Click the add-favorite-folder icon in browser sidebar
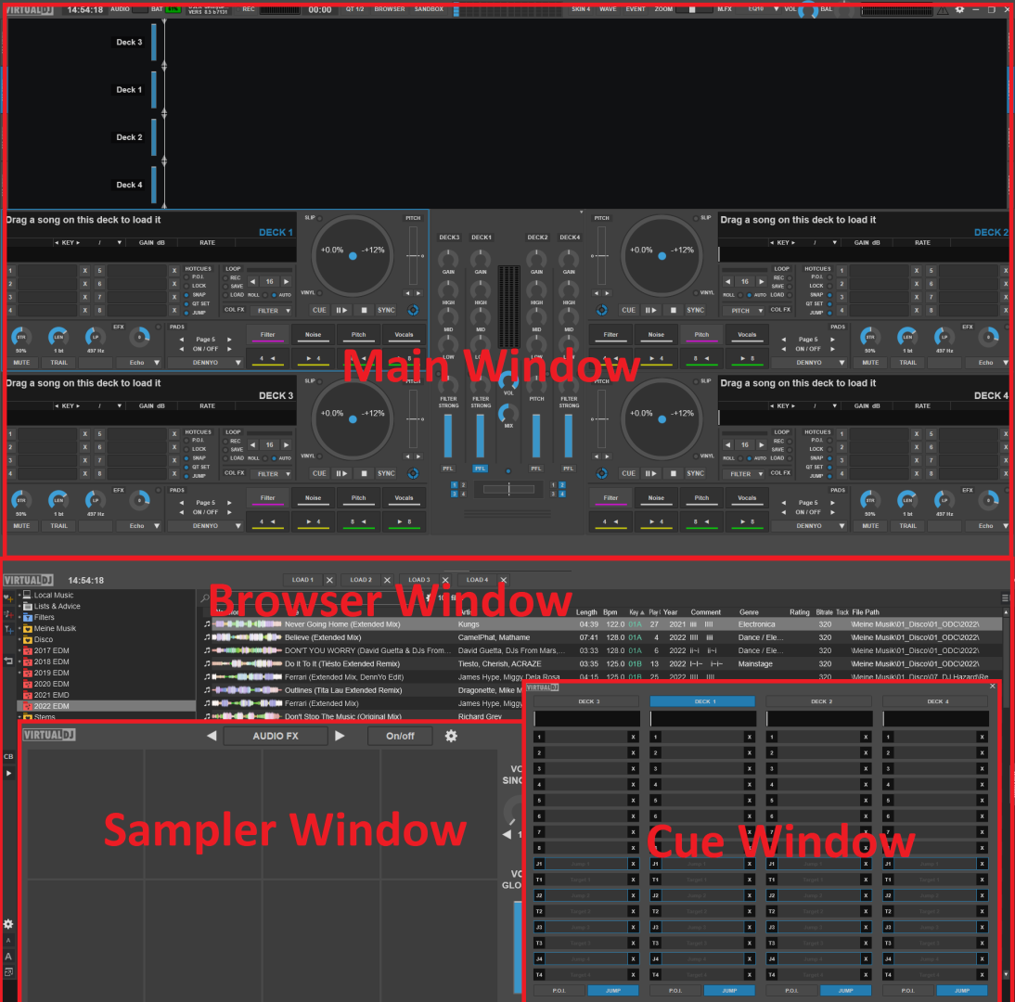 pos(8,597)
